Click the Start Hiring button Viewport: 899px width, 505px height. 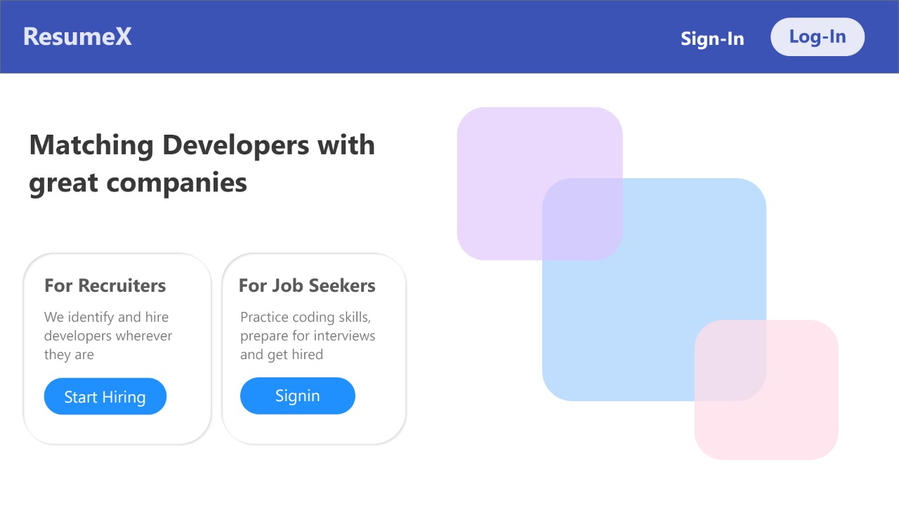click(x=105, y=397)
